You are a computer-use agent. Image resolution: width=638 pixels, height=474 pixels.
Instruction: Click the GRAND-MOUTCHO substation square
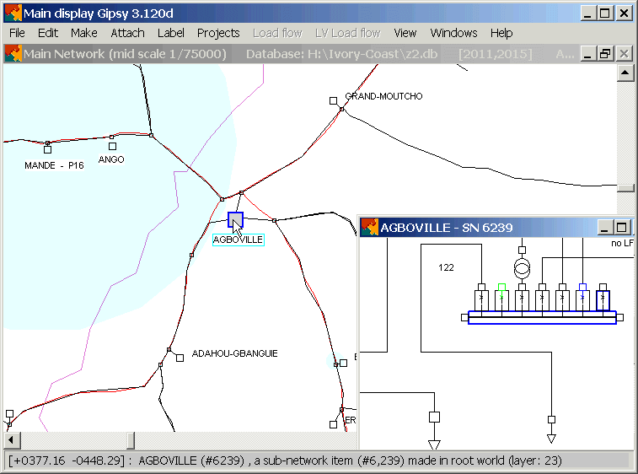click(333, 101)
